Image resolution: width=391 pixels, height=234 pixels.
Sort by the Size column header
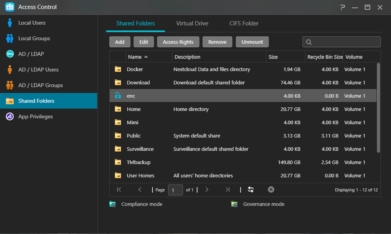pyautogui.click(x=285, y=57)
